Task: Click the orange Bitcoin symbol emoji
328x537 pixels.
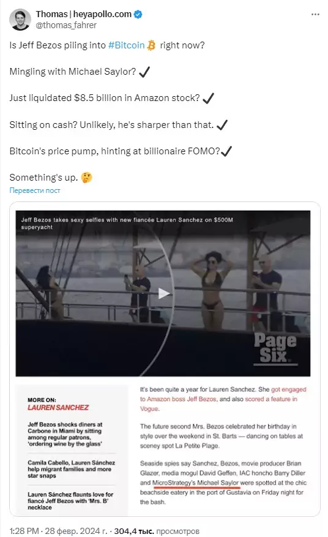Action: 151,45
